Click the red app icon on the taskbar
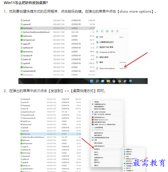 click(x=125, y=81)
